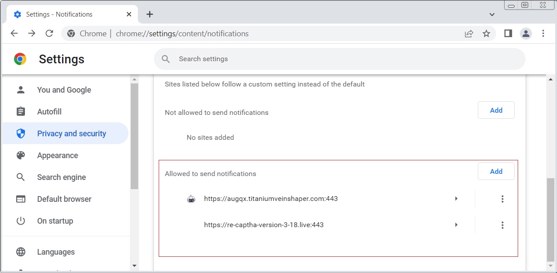Go forward to the next page

pyautogui.click(x=31, y=34)
